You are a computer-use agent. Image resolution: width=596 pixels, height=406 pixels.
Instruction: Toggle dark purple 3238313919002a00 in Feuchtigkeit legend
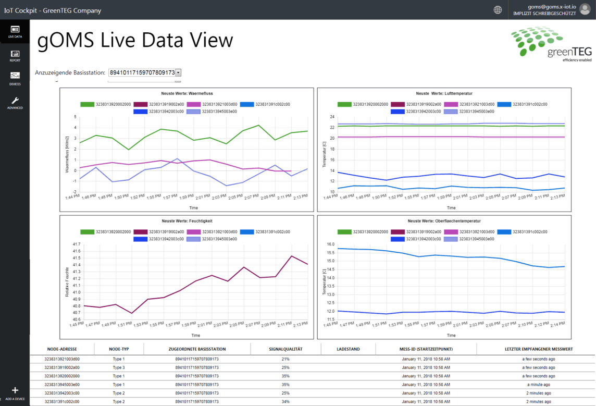point(159,231)
